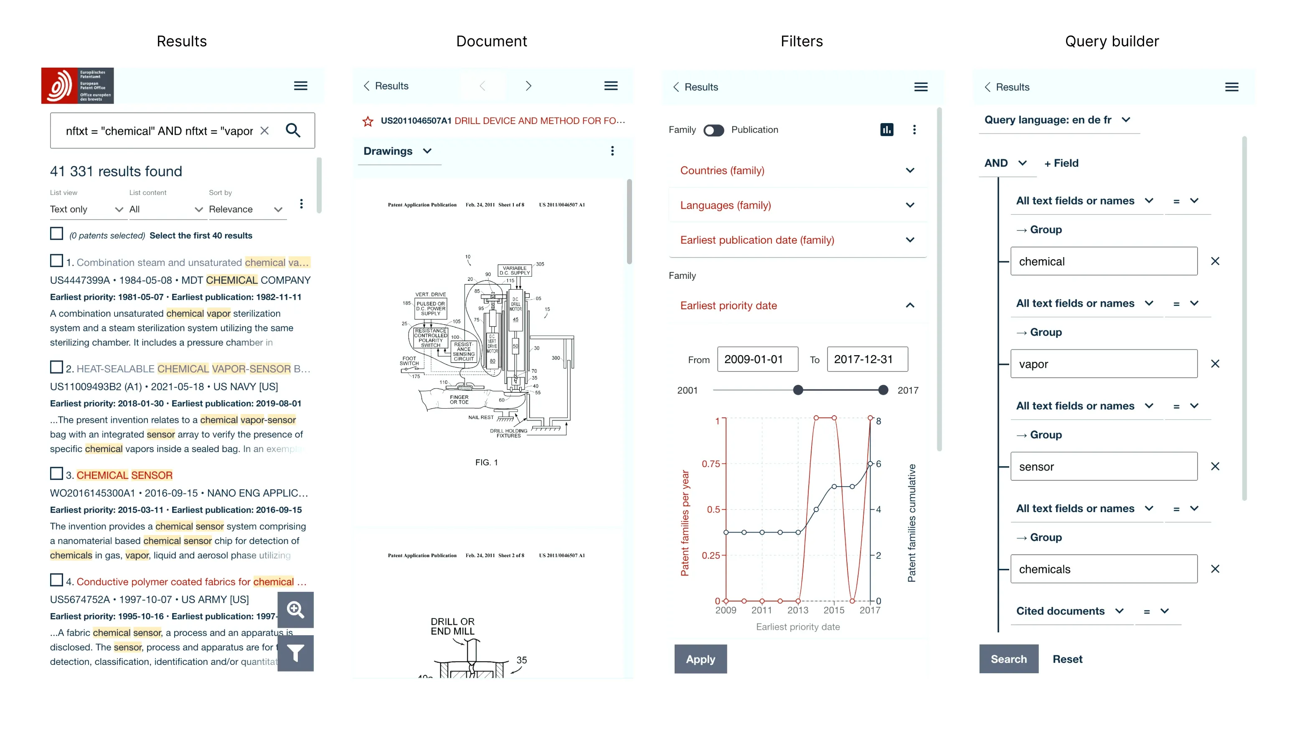The height and width of the screenshot is (745, 1297).
Task: Go back to Results from Document panel
Action: click(386, 86)
